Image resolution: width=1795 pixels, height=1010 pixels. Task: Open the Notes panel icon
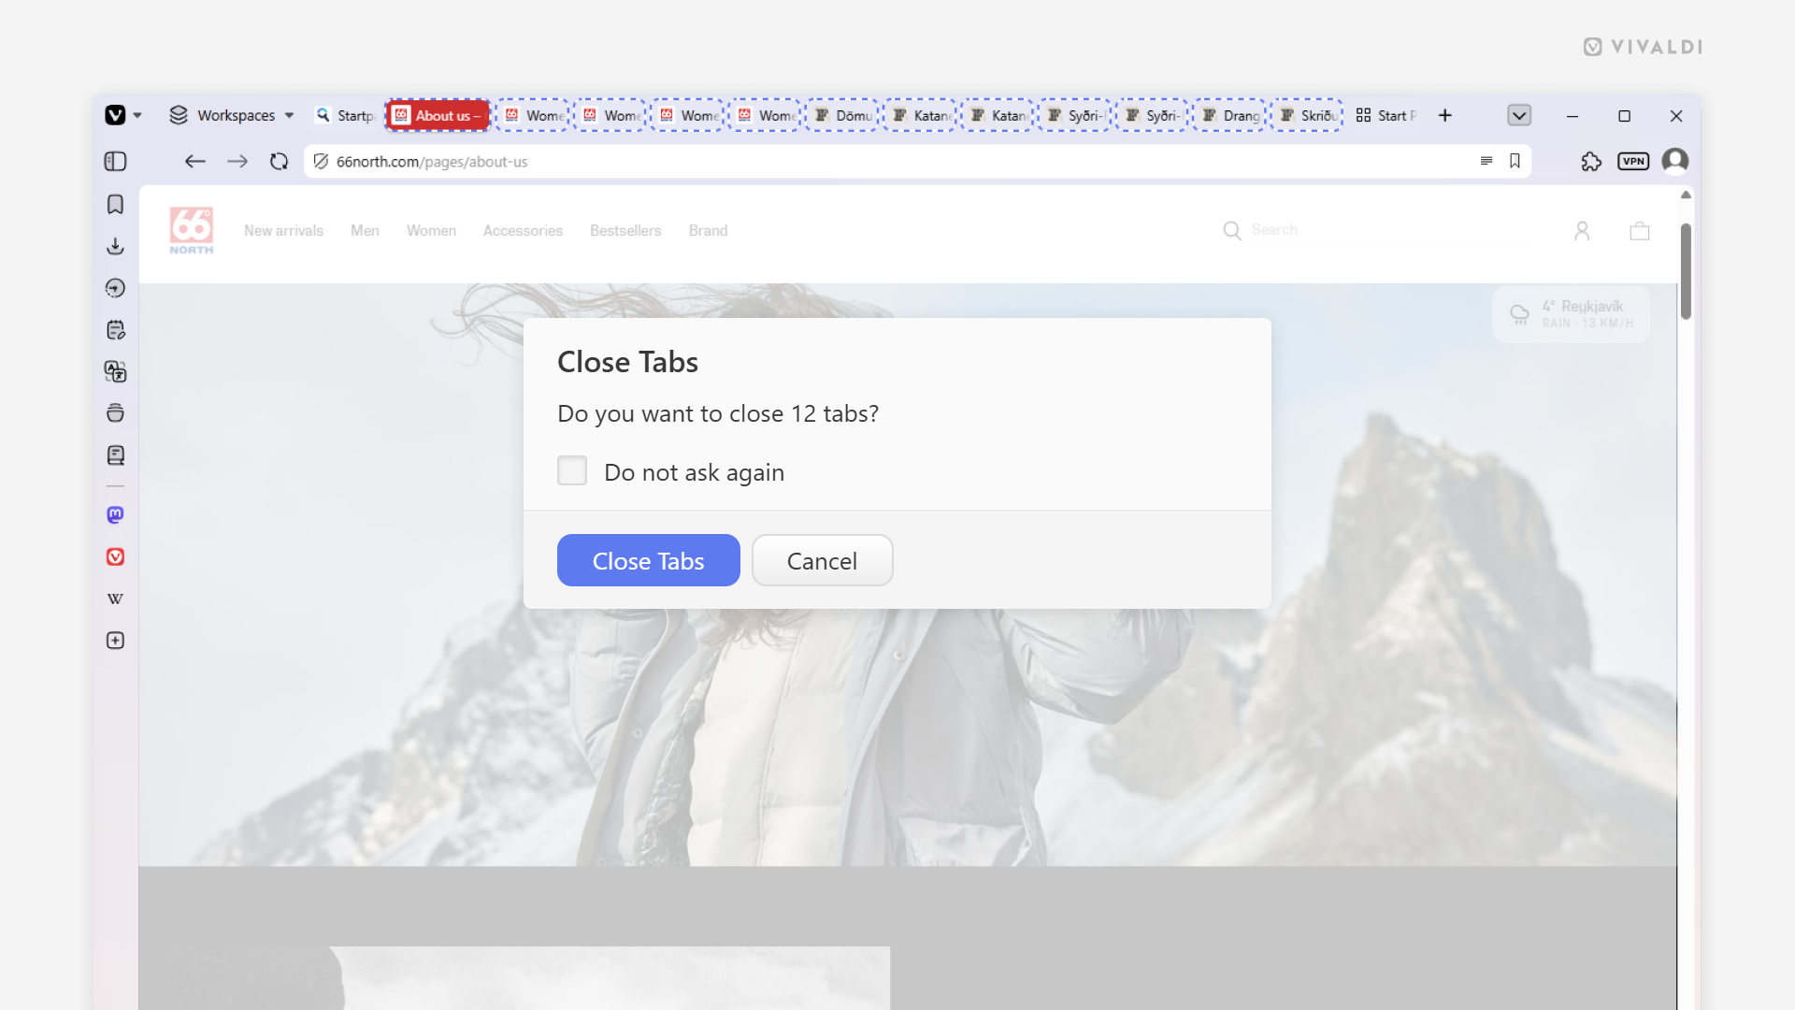click(x=115, y=330)
